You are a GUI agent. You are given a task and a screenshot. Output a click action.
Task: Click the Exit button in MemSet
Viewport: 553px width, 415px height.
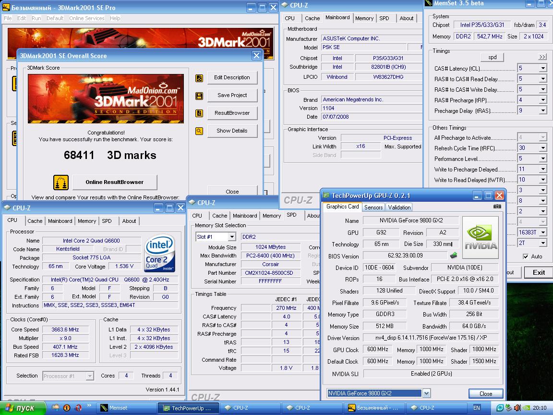point(539,272)
